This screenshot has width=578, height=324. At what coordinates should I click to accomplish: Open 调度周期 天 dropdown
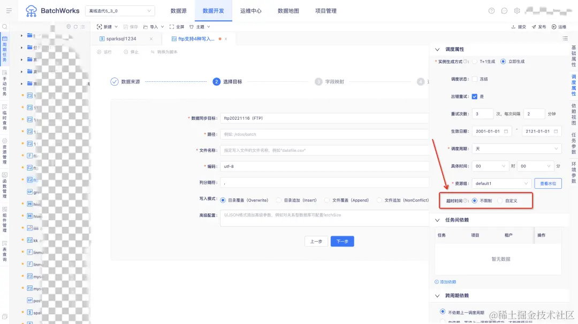pyautogui.click(x=516, y=149)
